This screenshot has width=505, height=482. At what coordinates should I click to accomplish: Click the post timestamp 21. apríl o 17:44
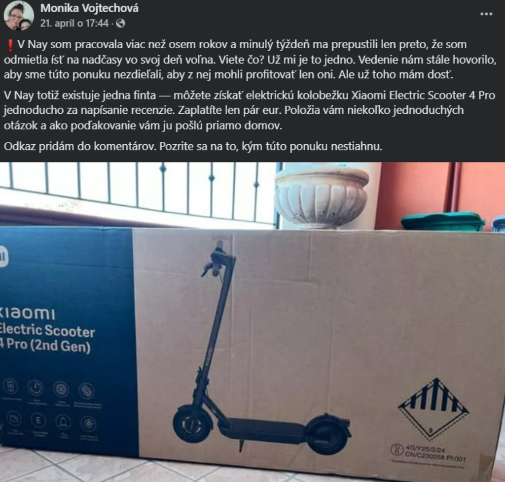(74, 23)
